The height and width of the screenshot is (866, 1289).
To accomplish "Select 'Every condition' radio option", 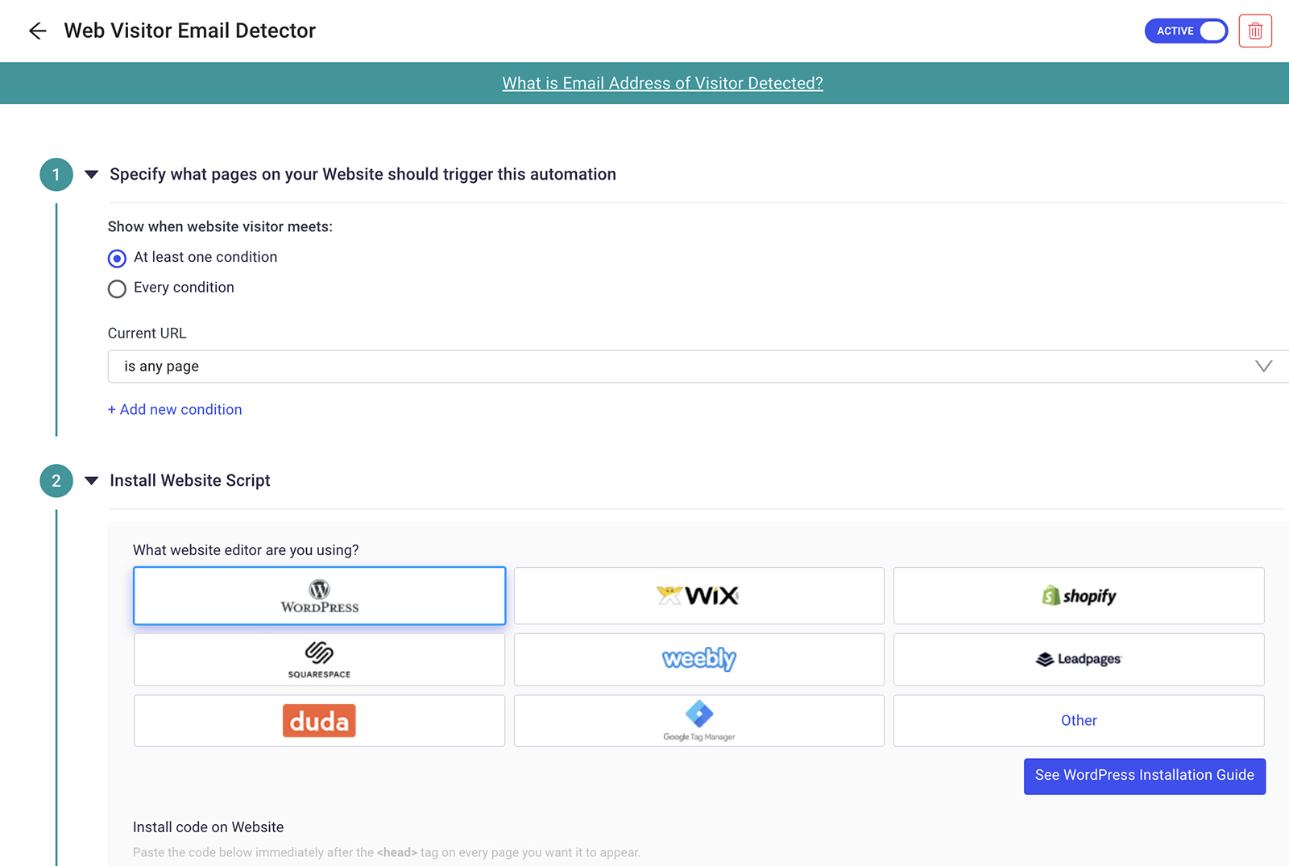I will tap(117, 288).
